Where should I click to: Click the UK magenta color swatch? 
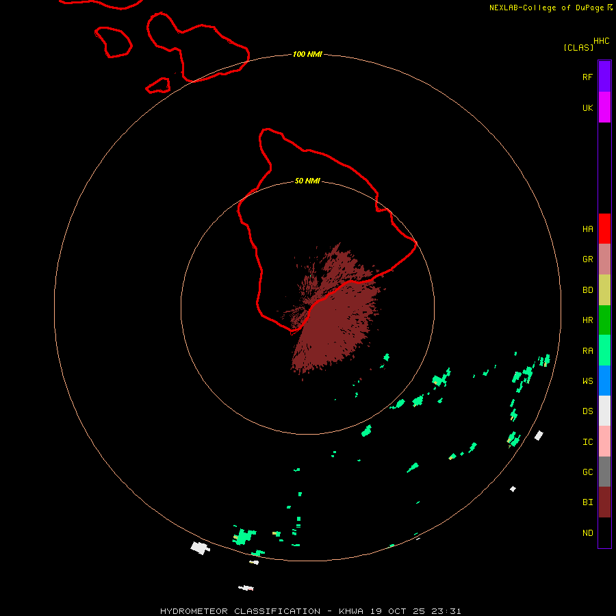pos(604,107)
